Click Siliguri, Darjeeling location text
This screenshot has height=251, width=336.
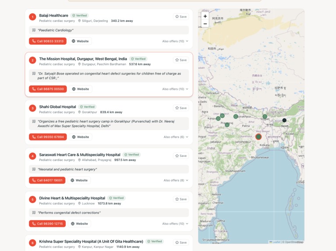[x=95, y=21]
